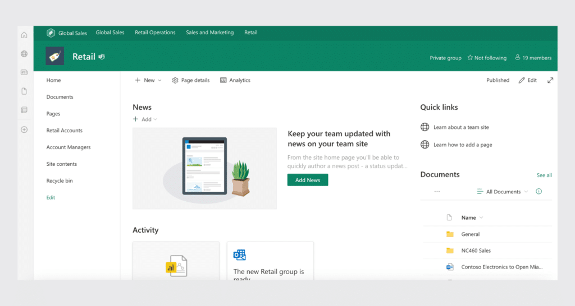This screenshot has width=575, height=306.
Task: Open Retail Accounts in left navigation
Action: pos(65,131)
